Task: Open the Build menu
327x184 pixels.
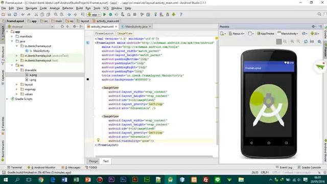Action: click(x=79, y=8)
